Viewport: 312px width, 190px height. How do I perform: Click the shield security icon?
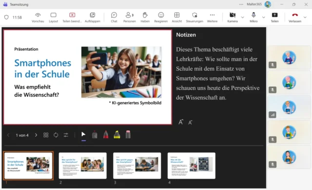click(6, 17)
